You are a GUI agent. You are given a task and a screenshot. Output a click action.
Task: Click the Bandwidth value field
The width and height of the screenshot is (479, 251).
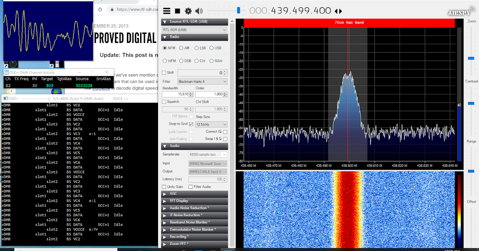175,94
